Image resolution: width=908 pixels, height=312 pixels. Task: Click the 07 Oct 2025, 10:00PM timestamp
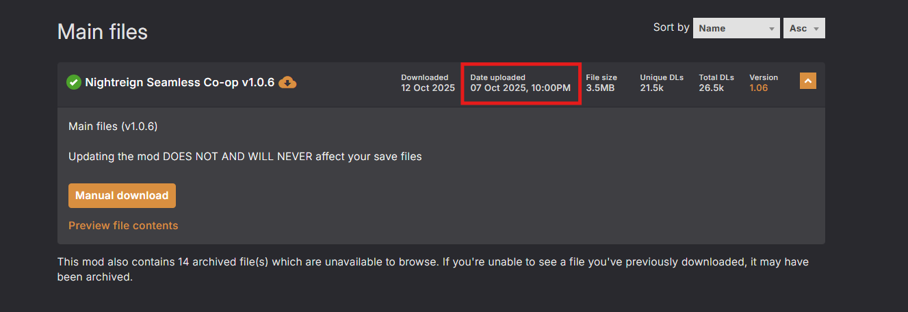520,88
